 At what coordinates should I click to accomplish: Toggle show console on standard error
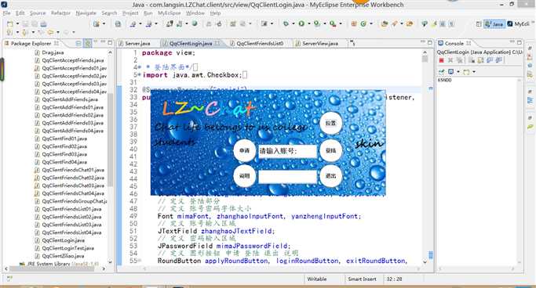point(499,60)
